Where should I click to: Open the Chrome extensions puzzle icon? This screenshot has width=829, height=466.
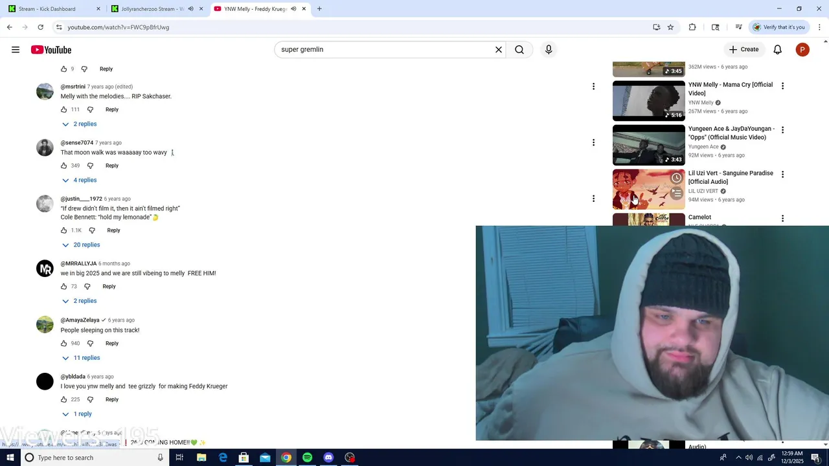coord(692,27)
